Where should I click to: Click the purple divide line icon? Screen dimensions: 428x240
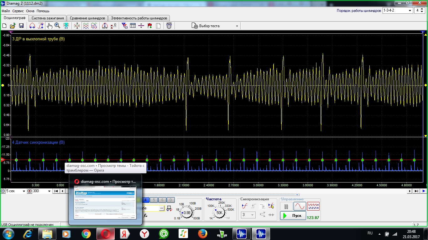(141, 26)
